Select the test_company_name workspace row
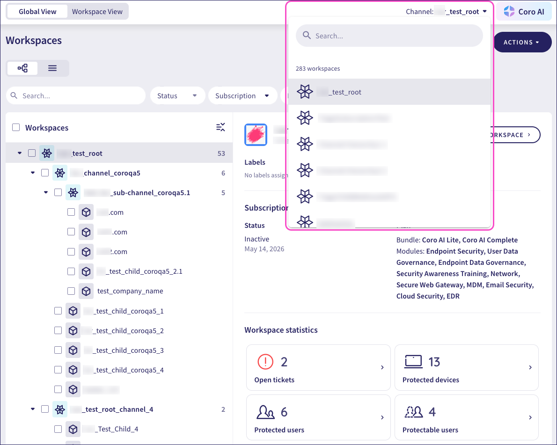Viewport: 557px width, 445px height. pos(119,291)
